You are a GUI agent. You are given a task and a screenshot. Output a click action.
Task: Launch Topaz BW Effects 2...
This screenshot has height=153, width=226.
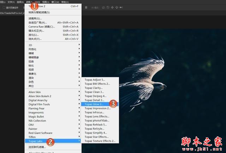point(100,84)
